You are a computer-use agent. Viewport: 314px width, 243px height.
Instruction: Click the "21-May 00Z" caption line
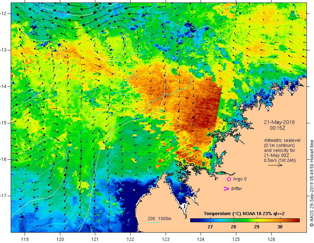[277, 155]
